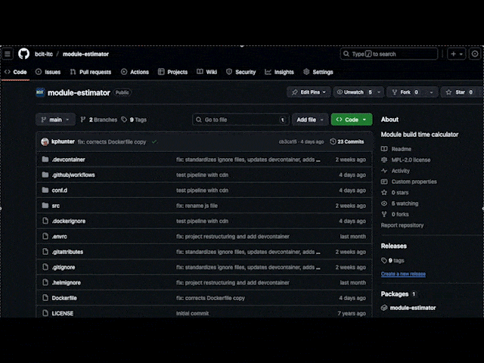Open the main branch selector
Viewport: 484px width, 363px height.
[x=55, y=119]
